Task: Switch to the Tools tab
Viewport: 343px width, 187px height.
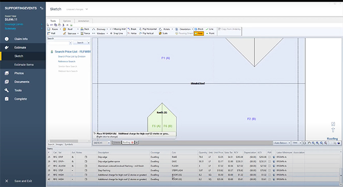Action: click(53, 21)
